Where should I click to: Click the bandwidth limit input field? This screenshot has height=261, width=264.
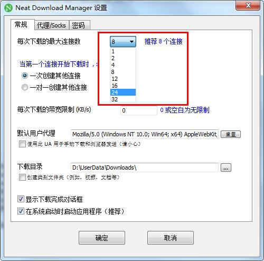click(139, 110)
